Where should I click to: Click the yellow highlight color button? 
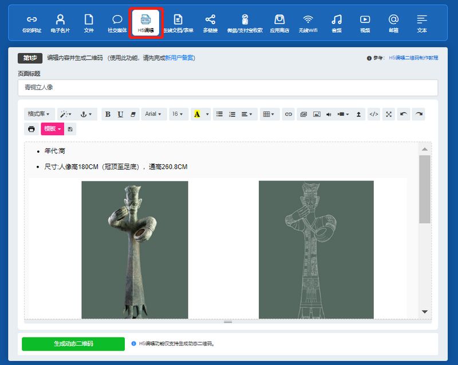click(x=197, y=114)
